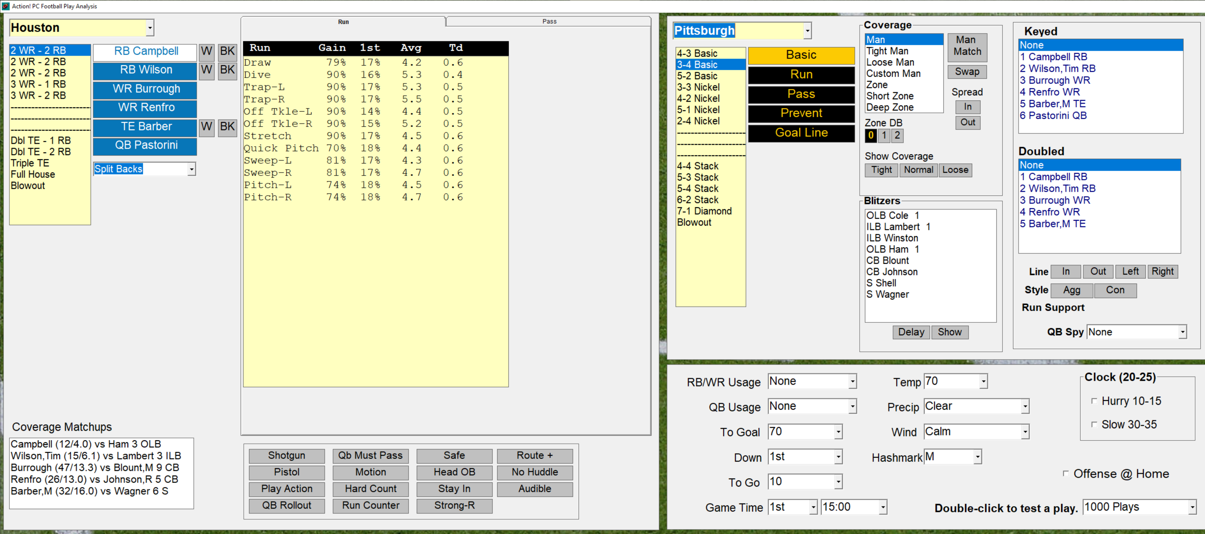
Task: Enable Hurry 10-15 clock checkbox
Action: coord(1094,401)
